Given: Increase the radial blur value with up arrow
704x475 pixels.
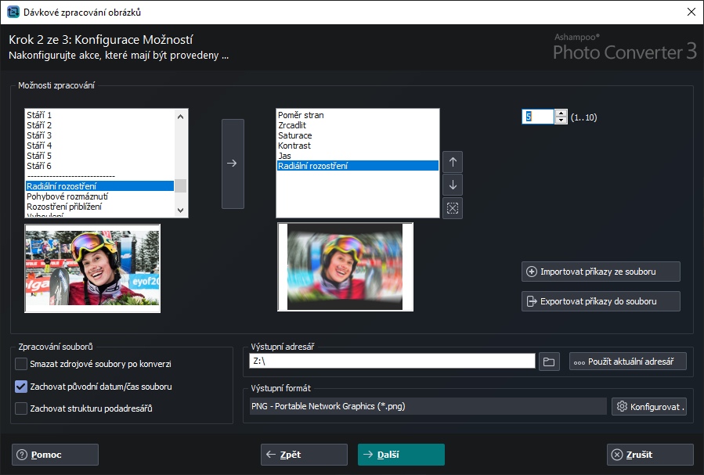Looking at the screenshot, I should pos(561,113).
